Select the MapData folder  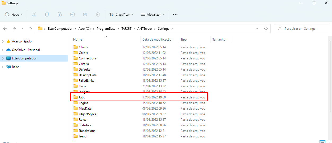click(85, 109)
